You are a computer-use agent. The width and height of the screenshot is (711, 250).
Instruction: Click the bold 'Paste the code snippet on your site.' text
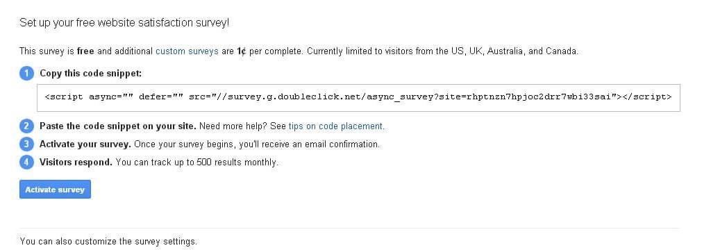coord(118,126)
